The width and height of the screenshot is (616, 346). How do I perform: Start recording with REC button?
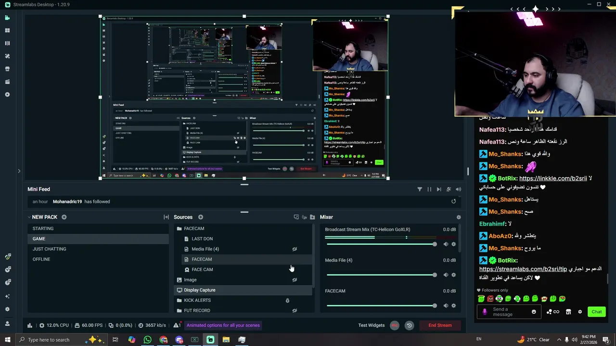pyautogui.click(x=395, y=325)
